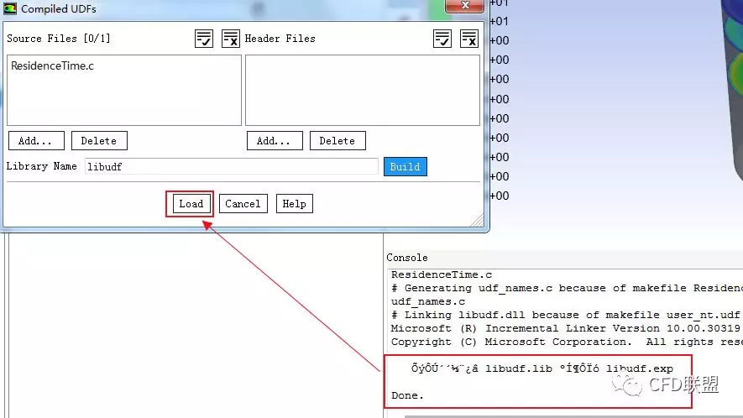Click the Console panel title
The height and width of the screenshot is (418, 743).
click(x=407, y=258)
